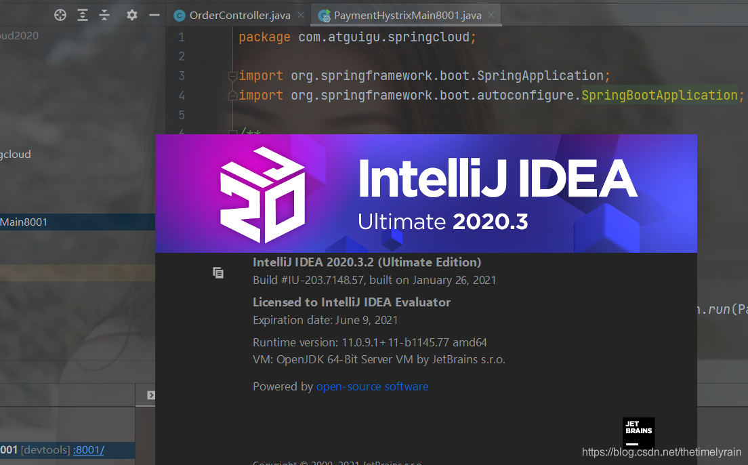Click the JetBrains logo in About dialog

[x=638, y=433]
